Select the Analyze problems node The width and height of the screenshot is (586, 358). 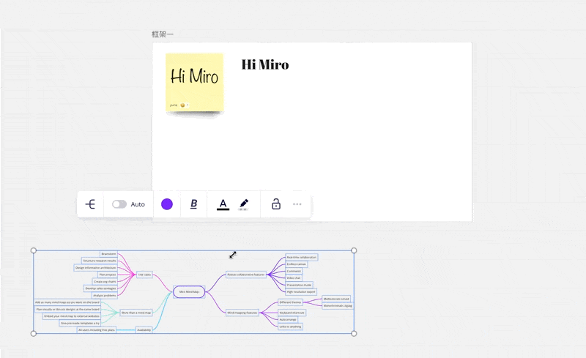point(104,296)
